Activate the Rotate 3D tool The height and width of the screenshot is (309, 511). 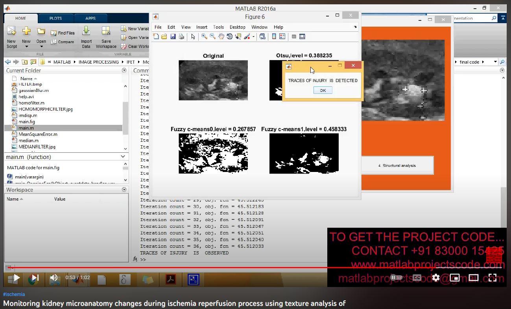(229, 37)
